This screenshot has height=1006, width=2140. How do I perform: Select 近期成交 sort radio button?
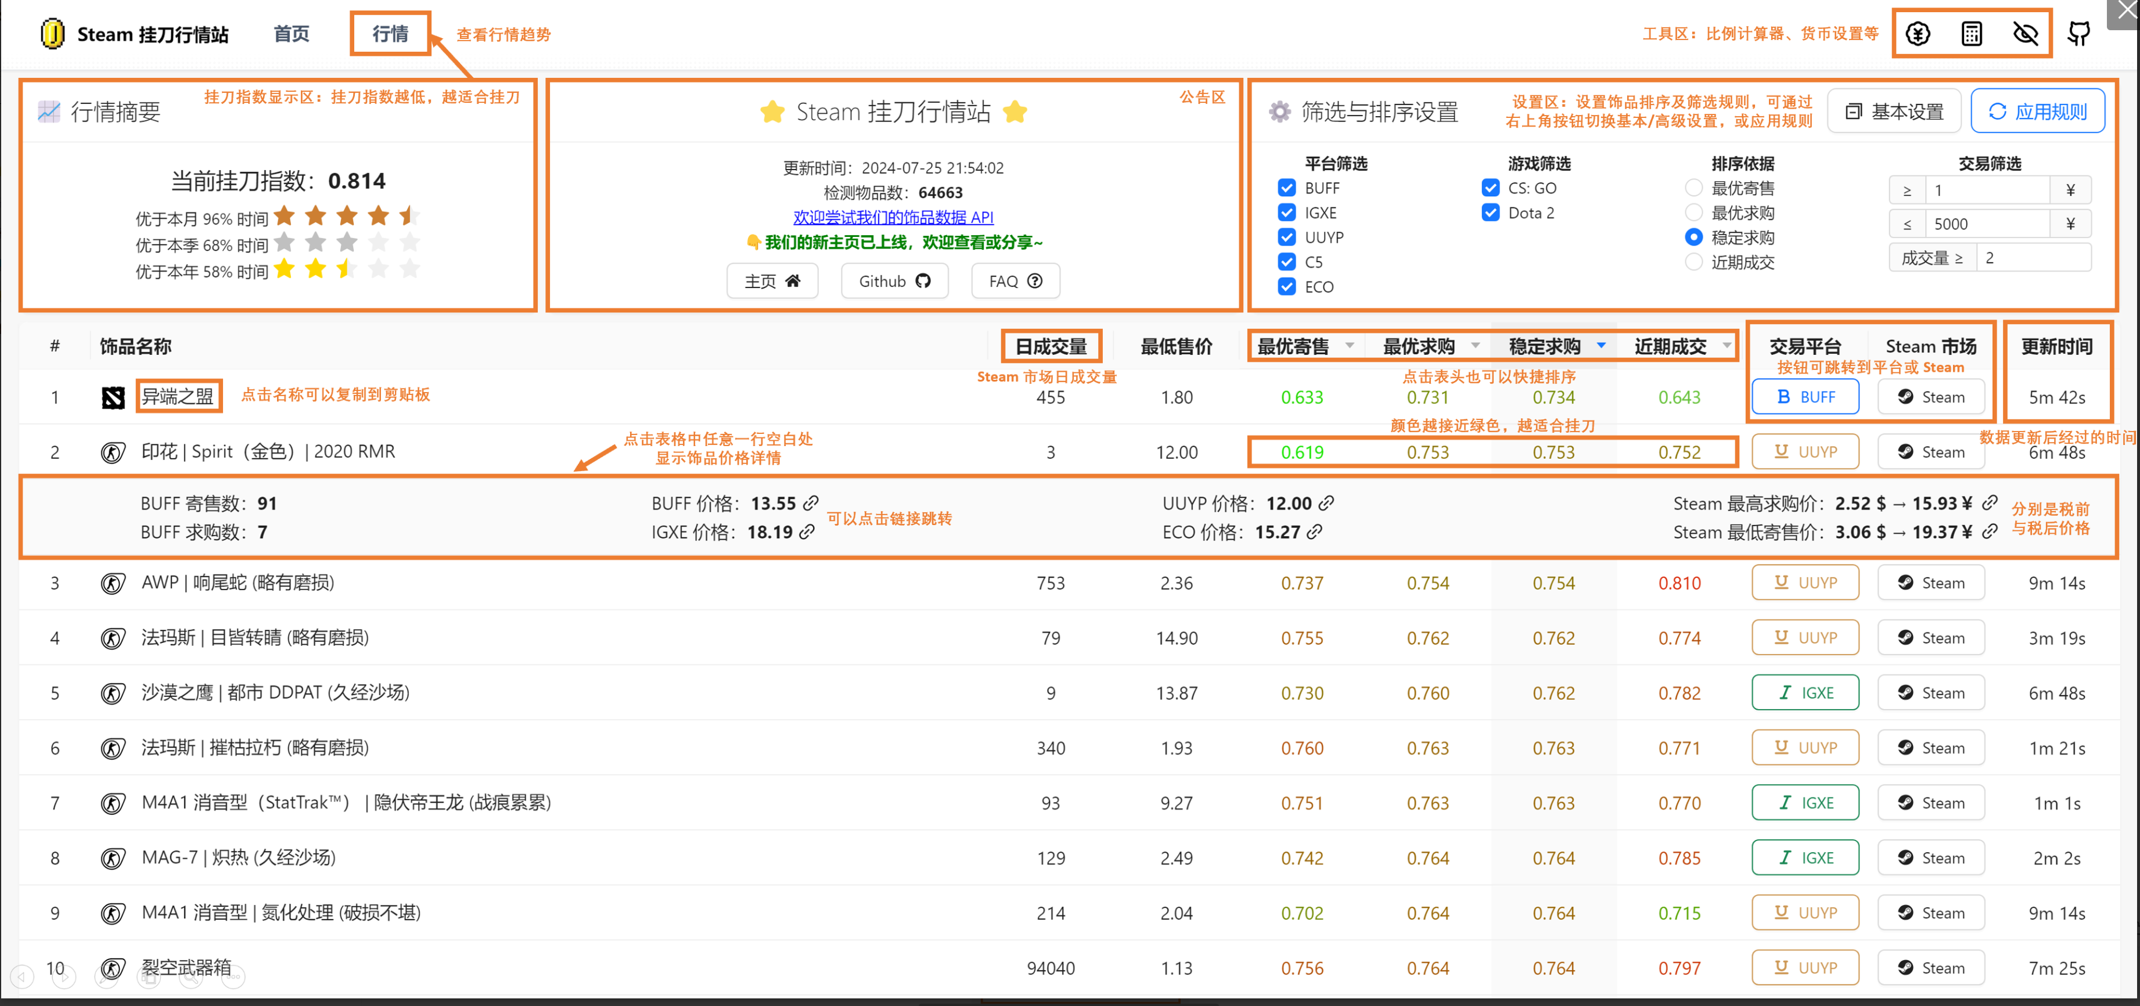click(x=1694, y=262)
